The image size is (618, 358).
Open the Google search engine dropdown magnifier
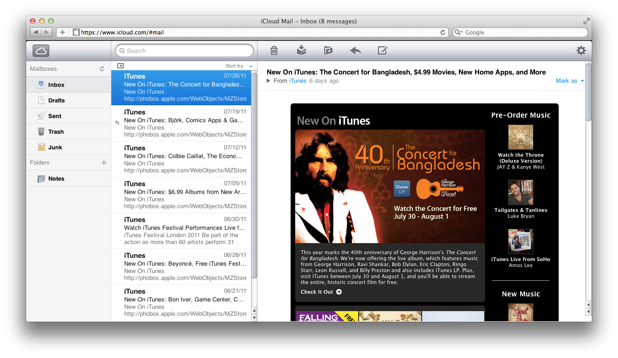coord(458,32)
